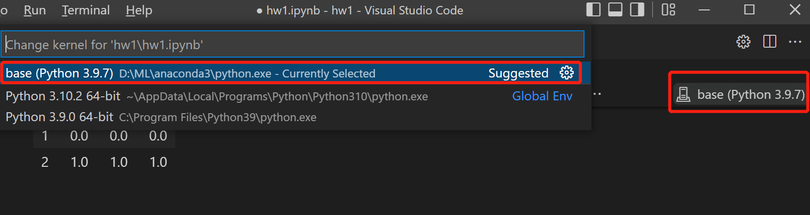Focus the Change kernel search field

pos(292,45)
